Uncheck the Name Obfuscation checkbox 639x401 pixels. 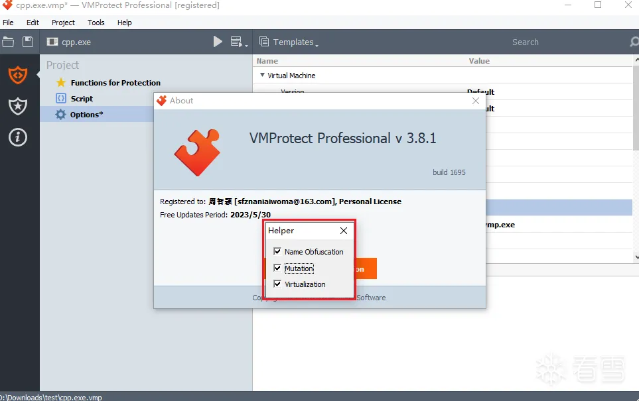pos(277,251)
